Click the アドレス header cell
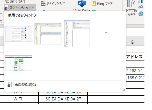The image size is (152, 110). [135, 57]
